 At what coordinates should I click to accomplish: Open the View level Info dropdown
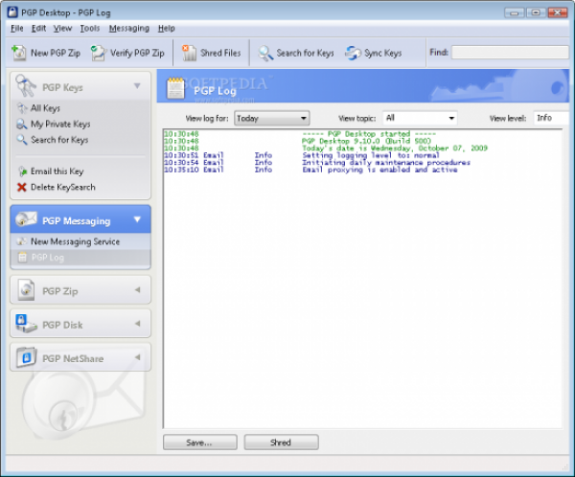pyautogui.click(x=553, y=118)
